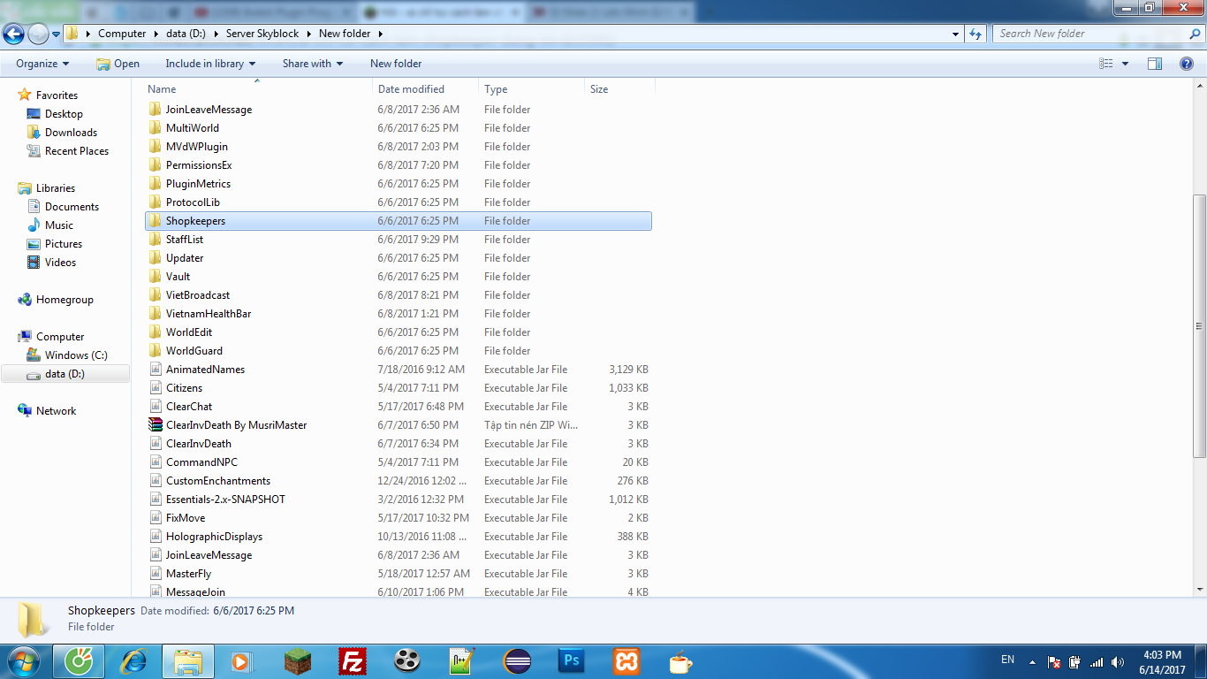Click the Windows Start button
Screen dimensions: 1207x679
(24, 661)
